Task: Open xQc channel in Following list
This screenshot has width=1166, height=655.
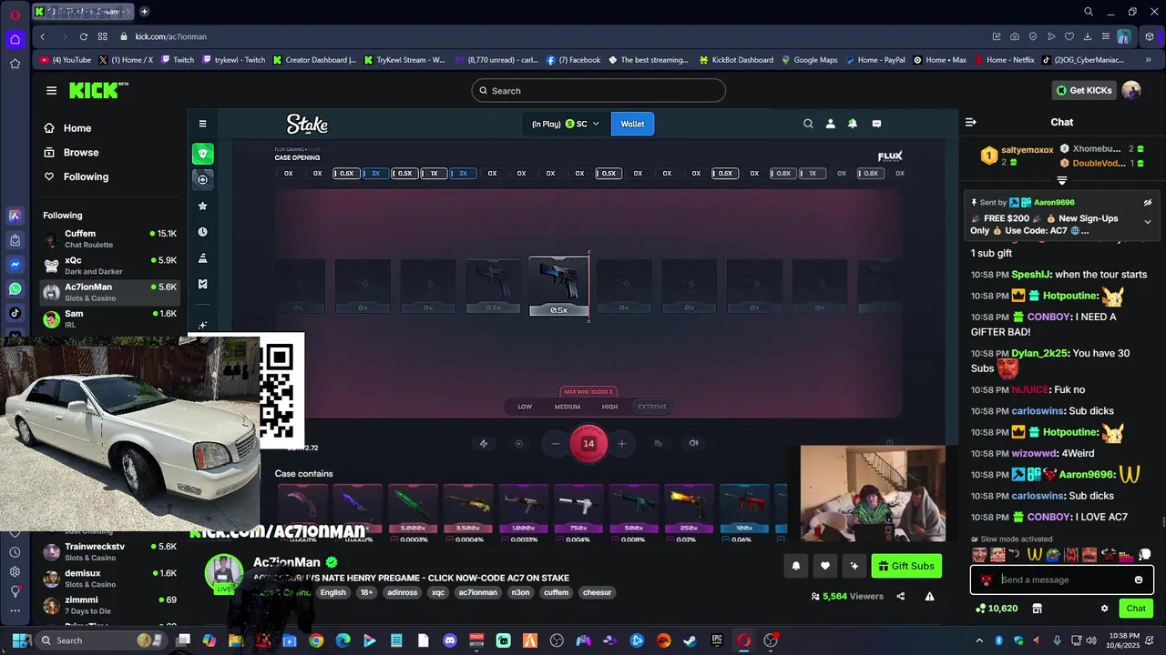Action: tap(109, 266)
